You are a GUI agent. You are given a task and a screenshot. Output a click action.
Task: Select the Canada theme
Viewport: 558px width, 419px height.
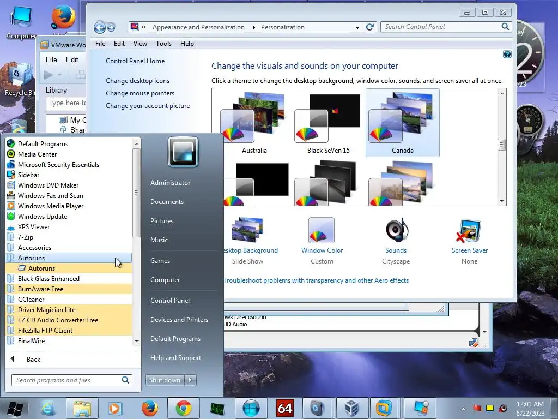point(403,123)
